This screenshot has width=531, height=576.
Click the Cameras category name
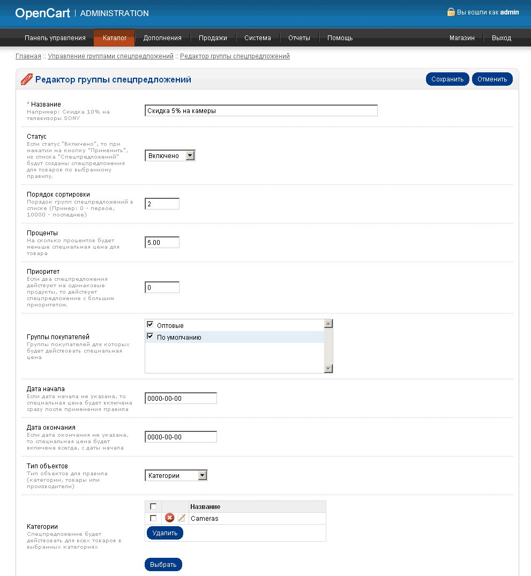[204, 518]
